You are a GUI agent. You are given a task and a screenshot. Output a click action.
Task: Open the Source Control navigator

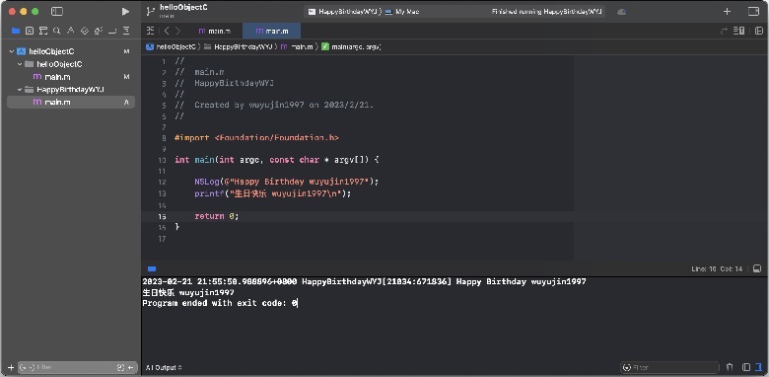[30, 31]
